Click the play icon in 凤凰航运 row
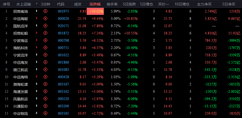The width and height of the screenshot is (242, 118). [46, 99]
